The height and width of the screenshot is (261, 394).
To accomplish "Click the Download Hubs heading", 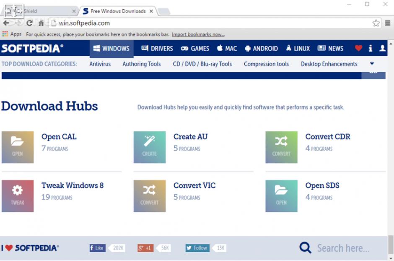I will [49, 106].
